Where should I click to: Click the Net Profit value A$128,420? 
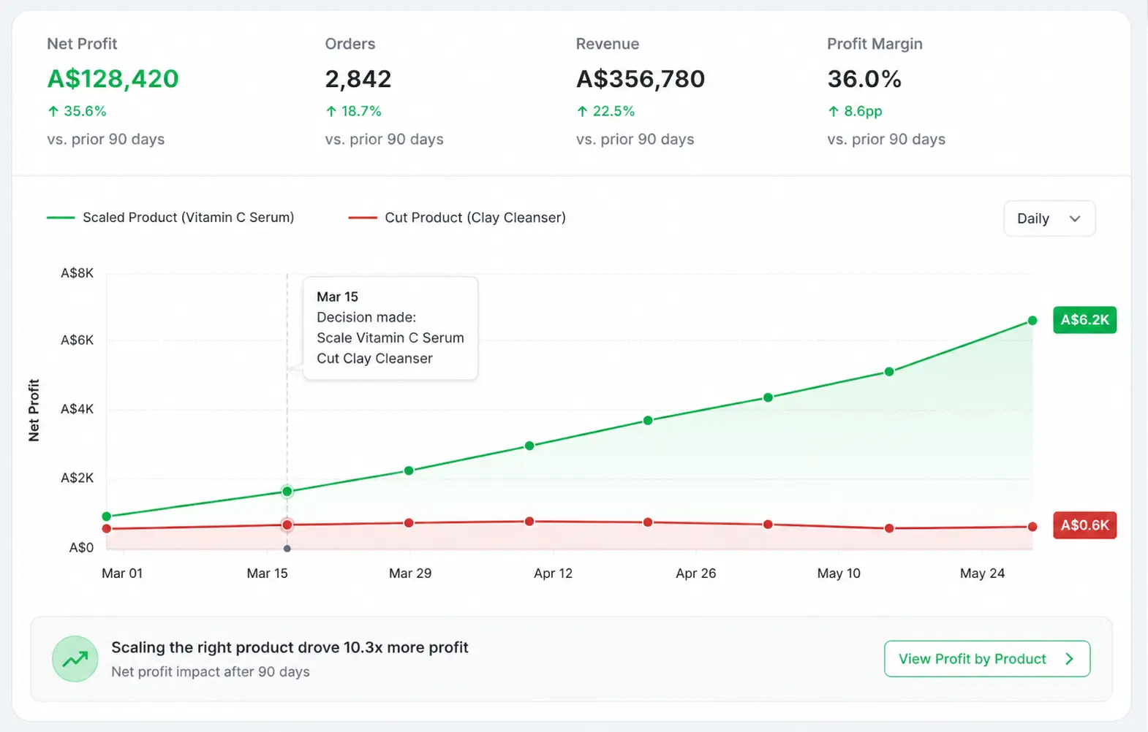click(113, 79)
